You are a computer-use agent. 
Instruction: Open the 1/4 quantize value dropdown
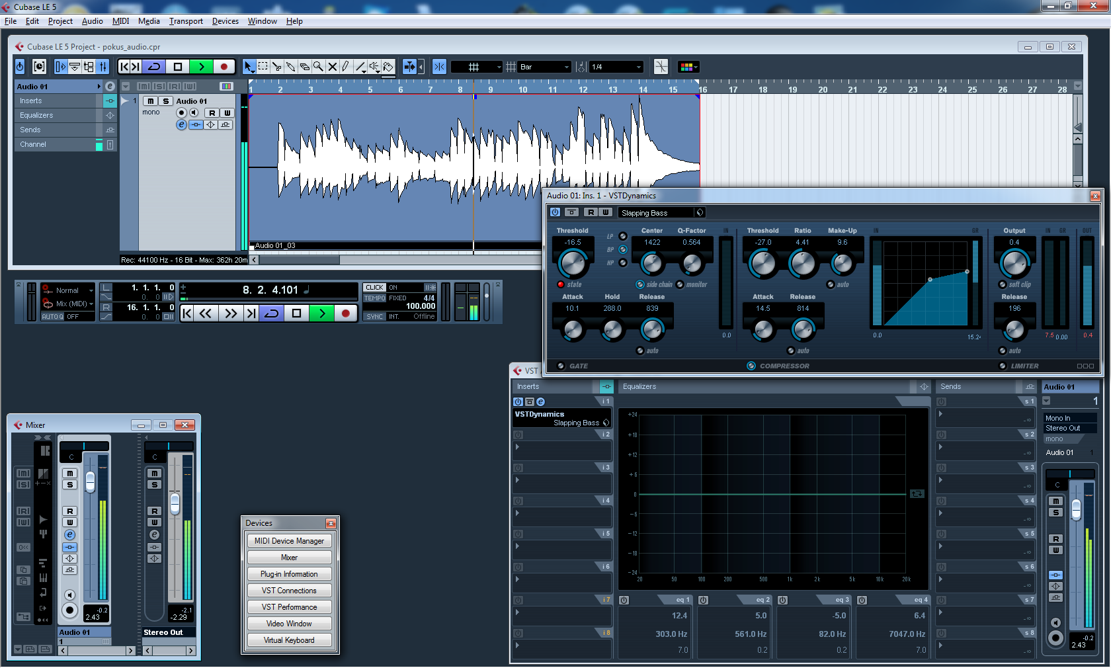616,67
